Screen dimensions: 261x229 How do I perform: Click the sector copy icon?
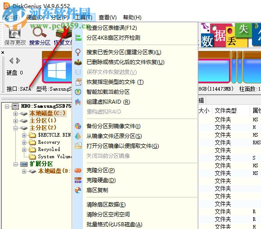(78, 190)
